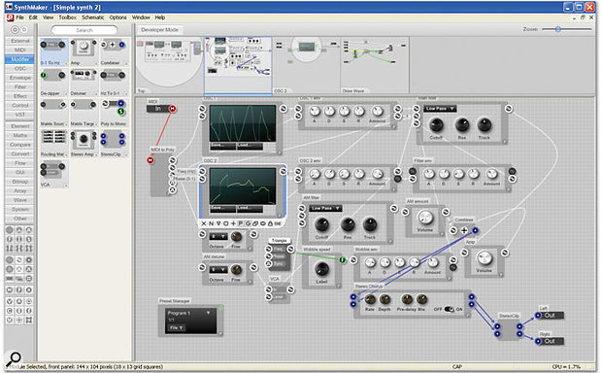Expand the Amp toolbox module options arrow
This screenshot has width=602, height=373.
point(96,63)
